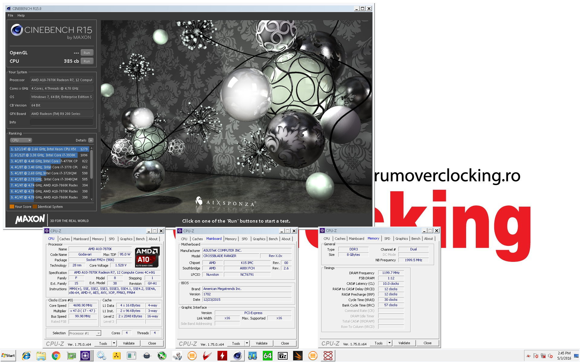Click the green graphics card taskbar icon
Image resolution: width=580 pixels, height=362 pixels.
[71, 356]
